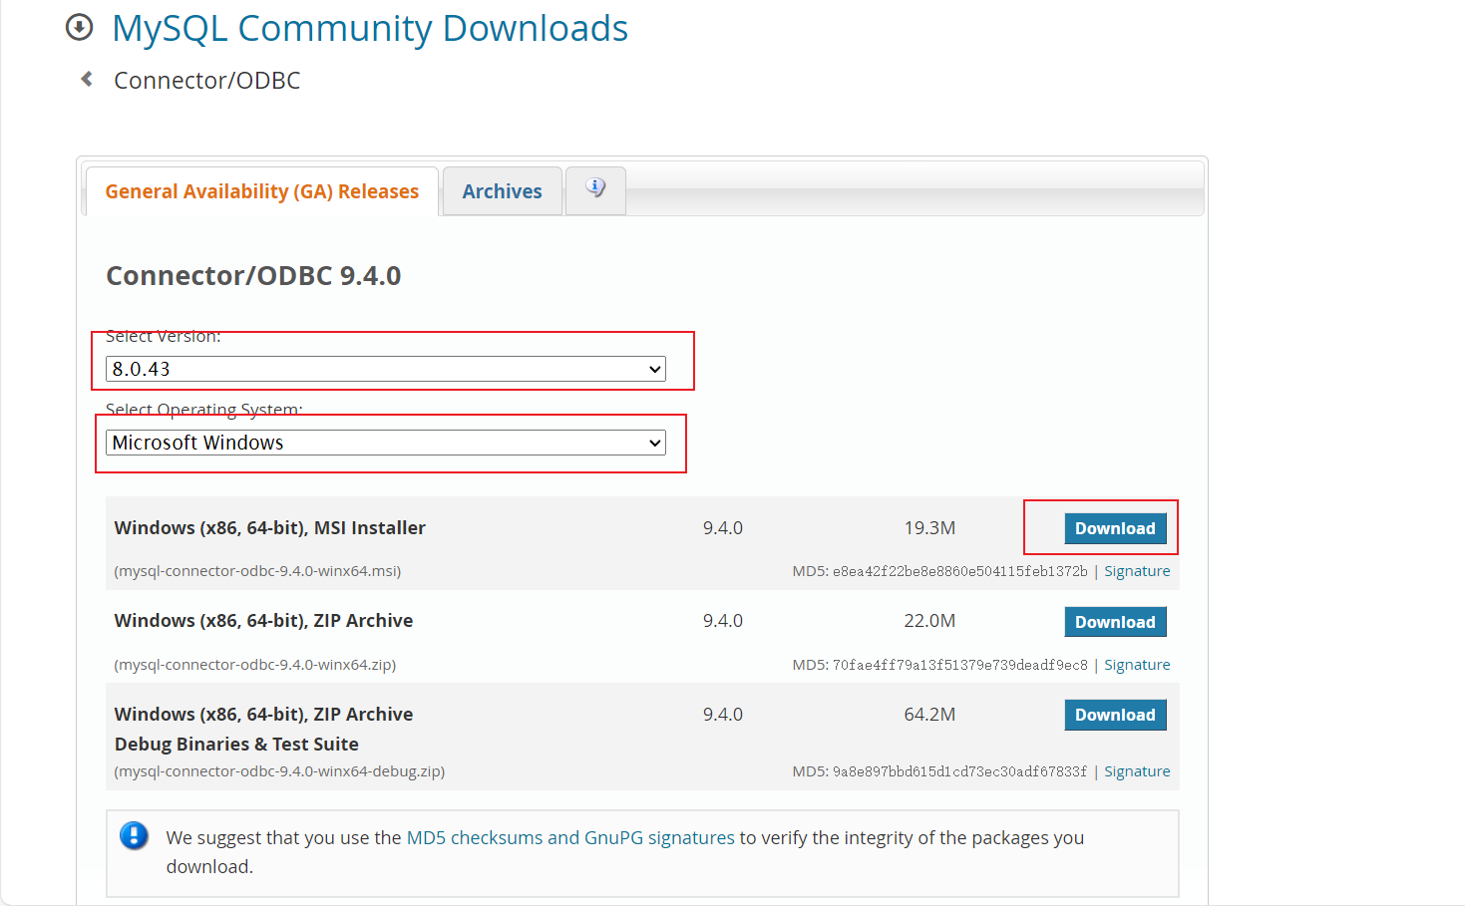Screen dimensions: 1465x906
Task: Click filename mysql-connector-odbc-9.4.0-winx64.msi
Action: point(257,571)
